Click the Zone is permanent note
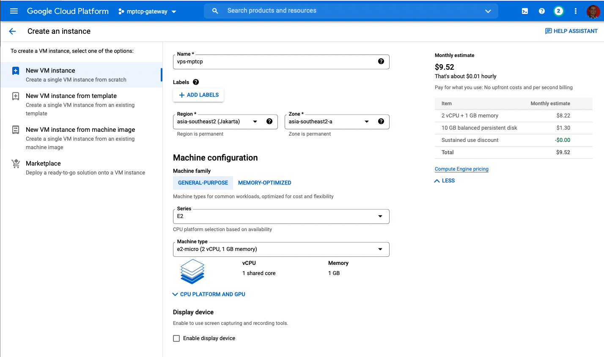 310,134
